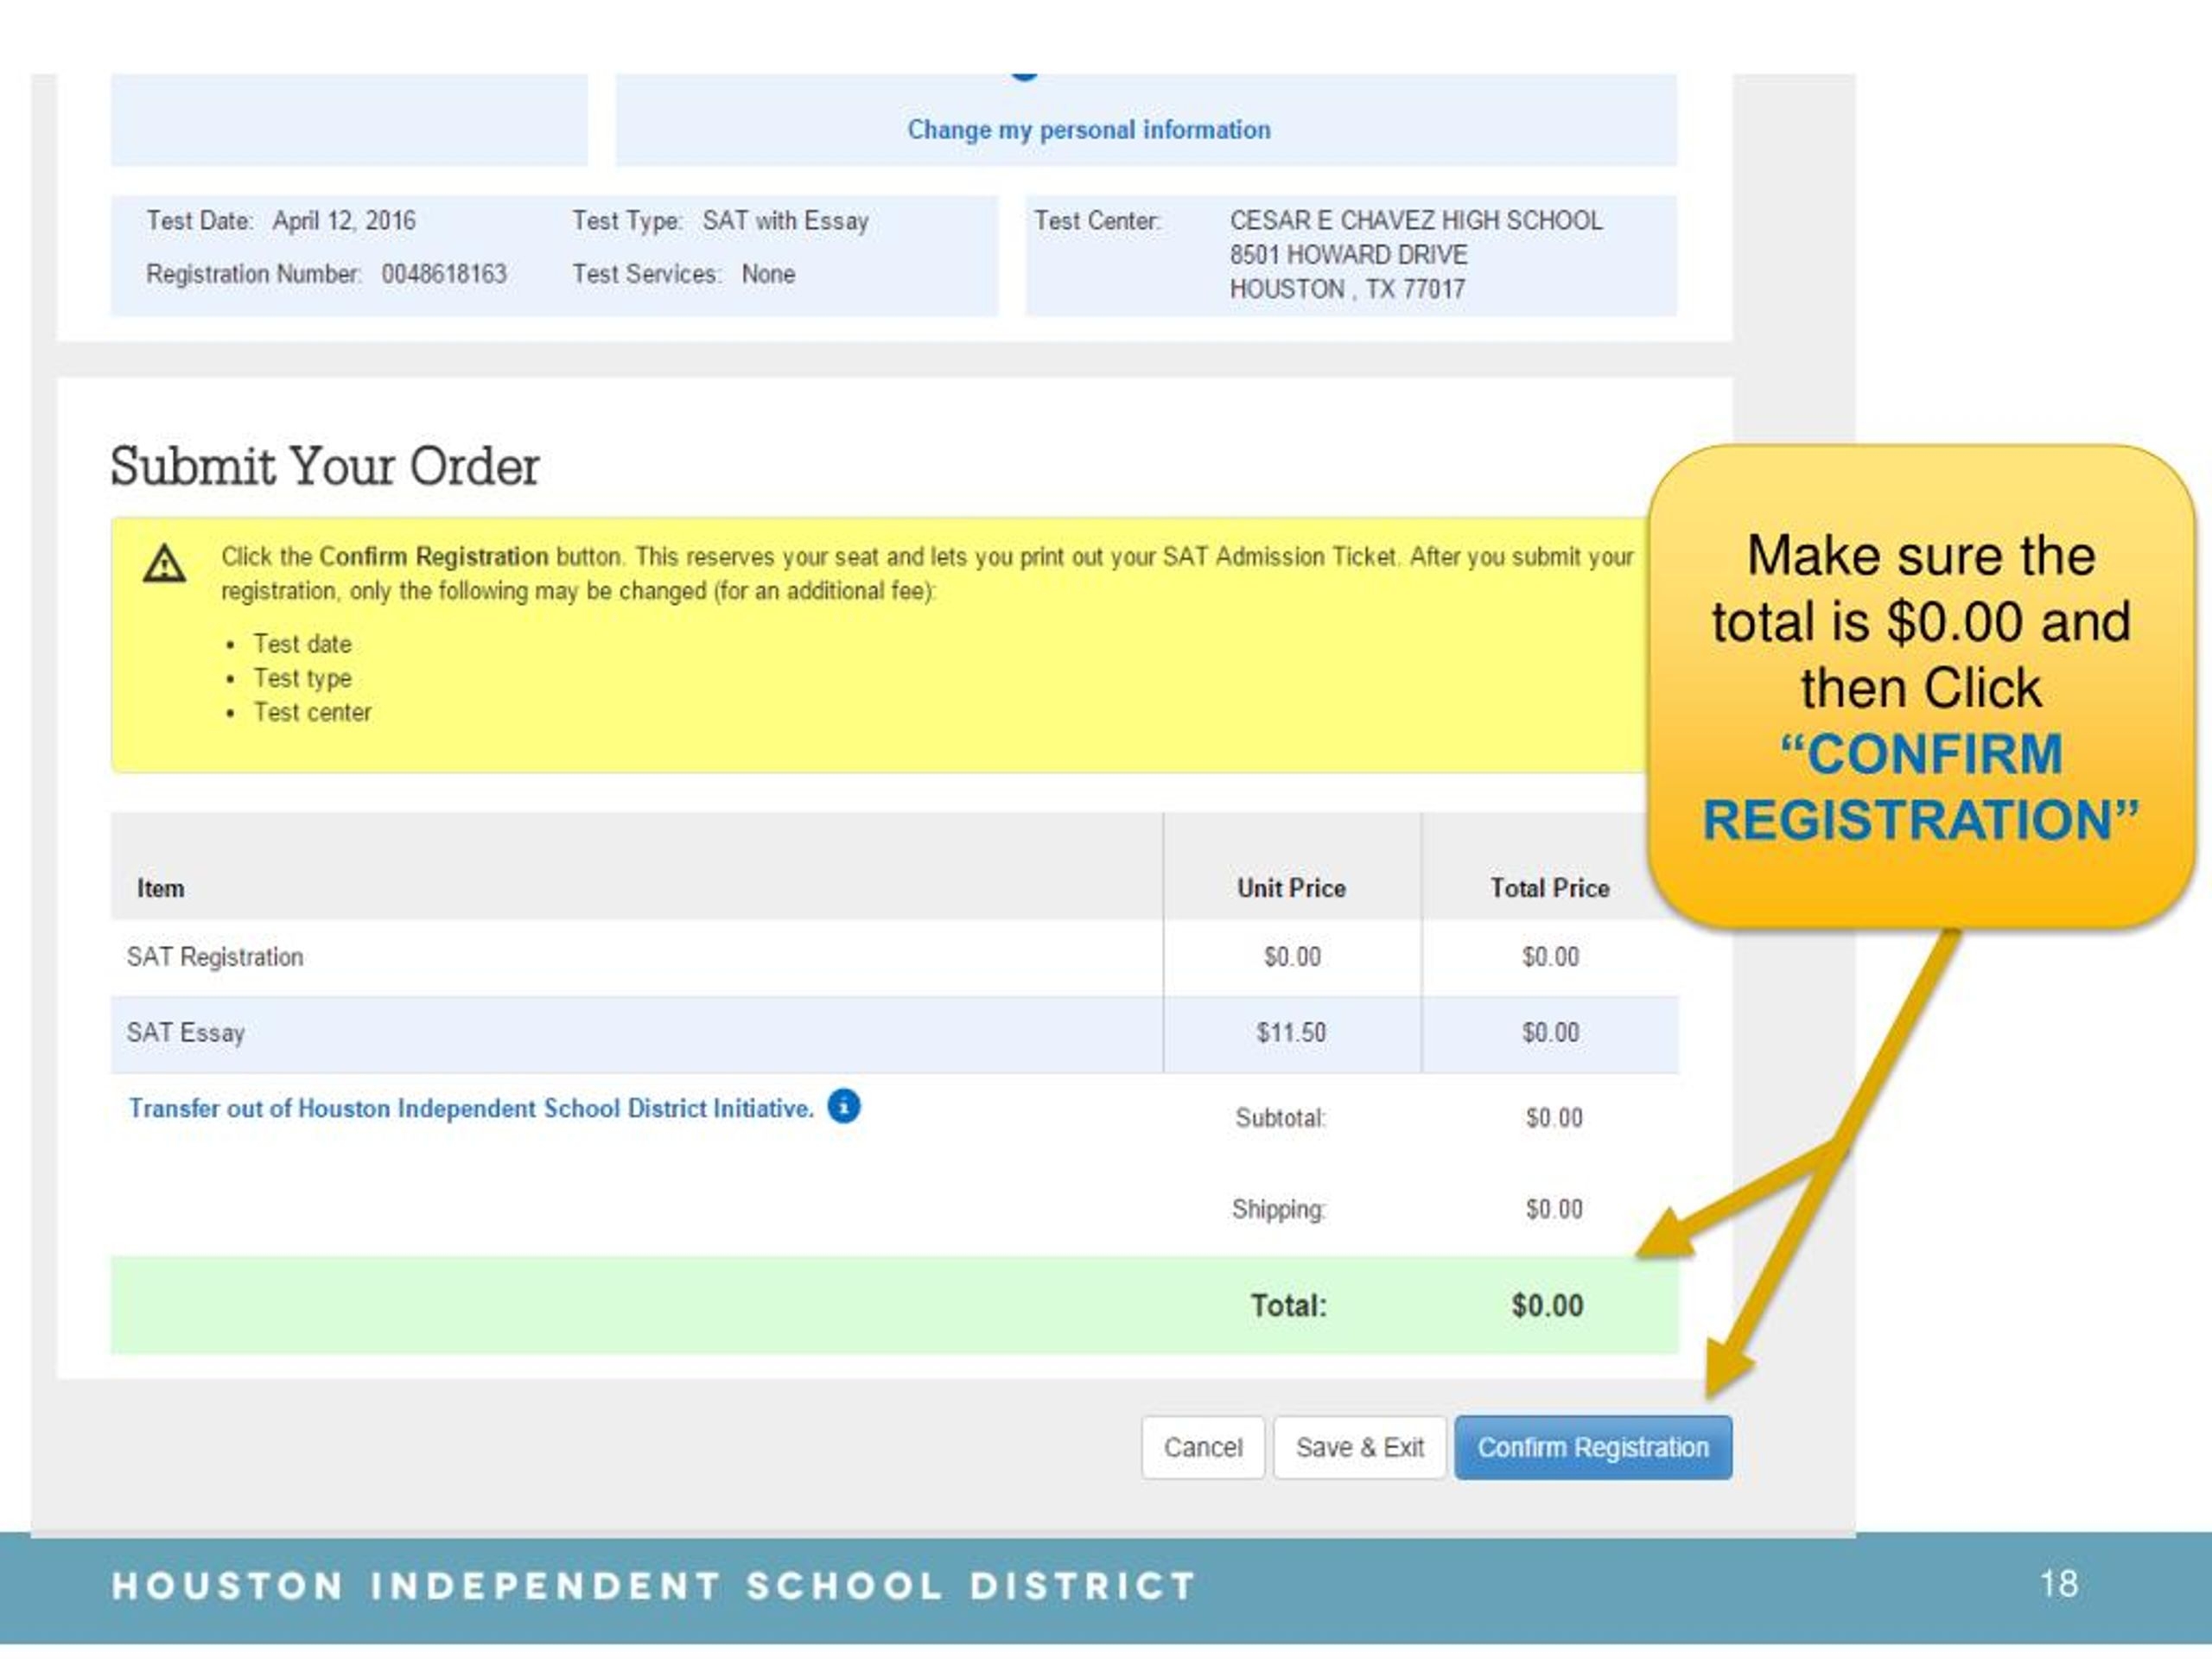
Task: Open Change my personal information
Action: coord(1089,129)
